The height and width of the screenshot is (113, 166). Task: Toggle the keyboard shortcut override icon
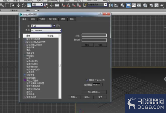(x=57, y=5)
